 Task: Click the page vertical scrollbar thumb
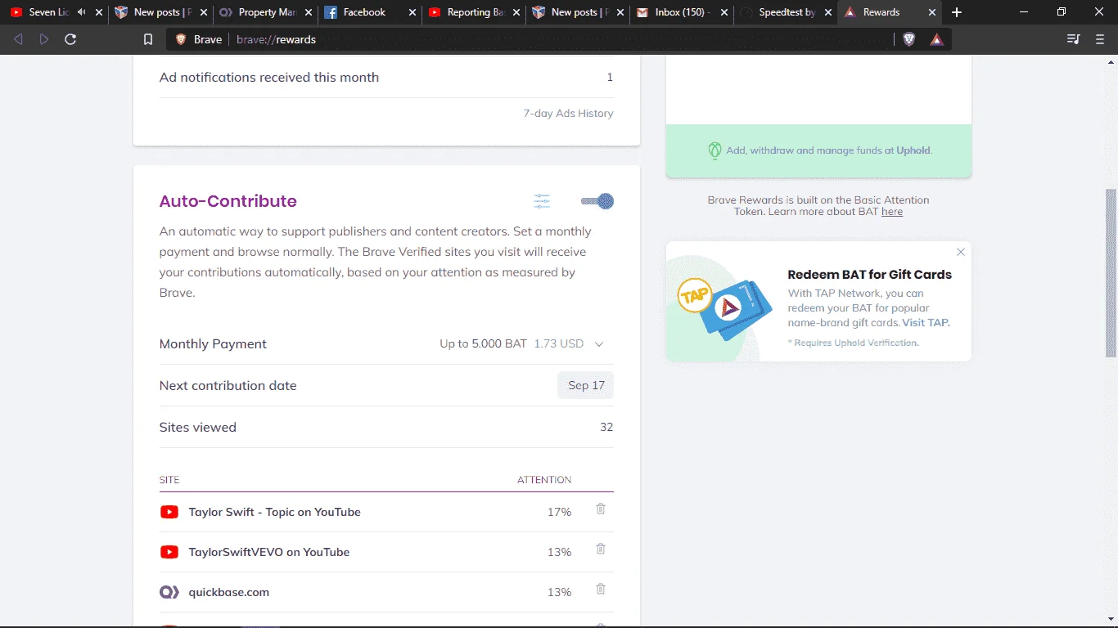point(1111,273)
